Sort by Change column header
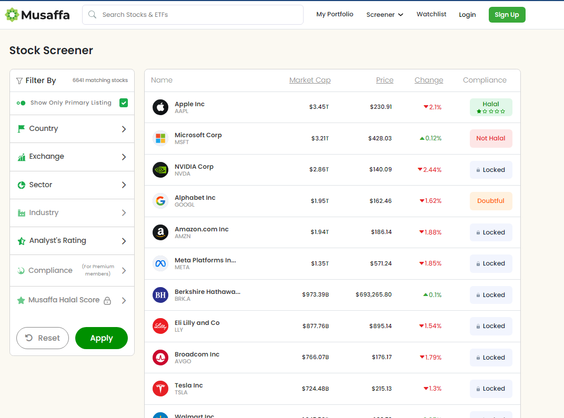The width and height of the screenshot is (564, 418). pos(429,80)
